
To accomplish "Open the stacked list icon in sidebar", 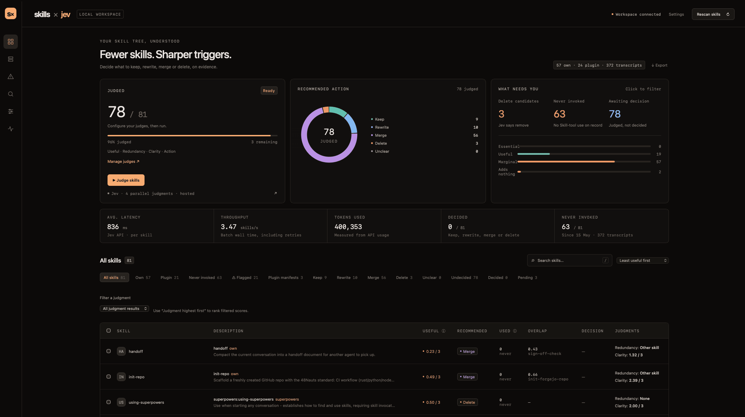I will click(10, 59).
